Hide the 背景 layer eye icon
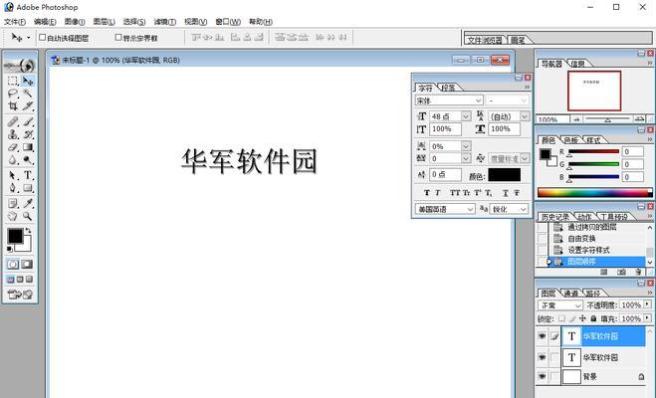This screenshot has height=398, width=656. (542, 376)
